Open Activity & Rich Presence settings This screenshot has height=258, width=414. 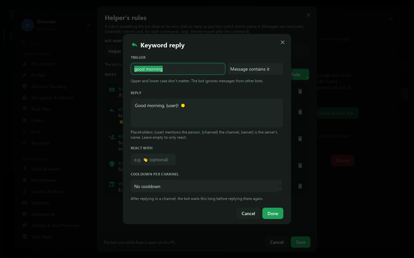tap(55, 225)
